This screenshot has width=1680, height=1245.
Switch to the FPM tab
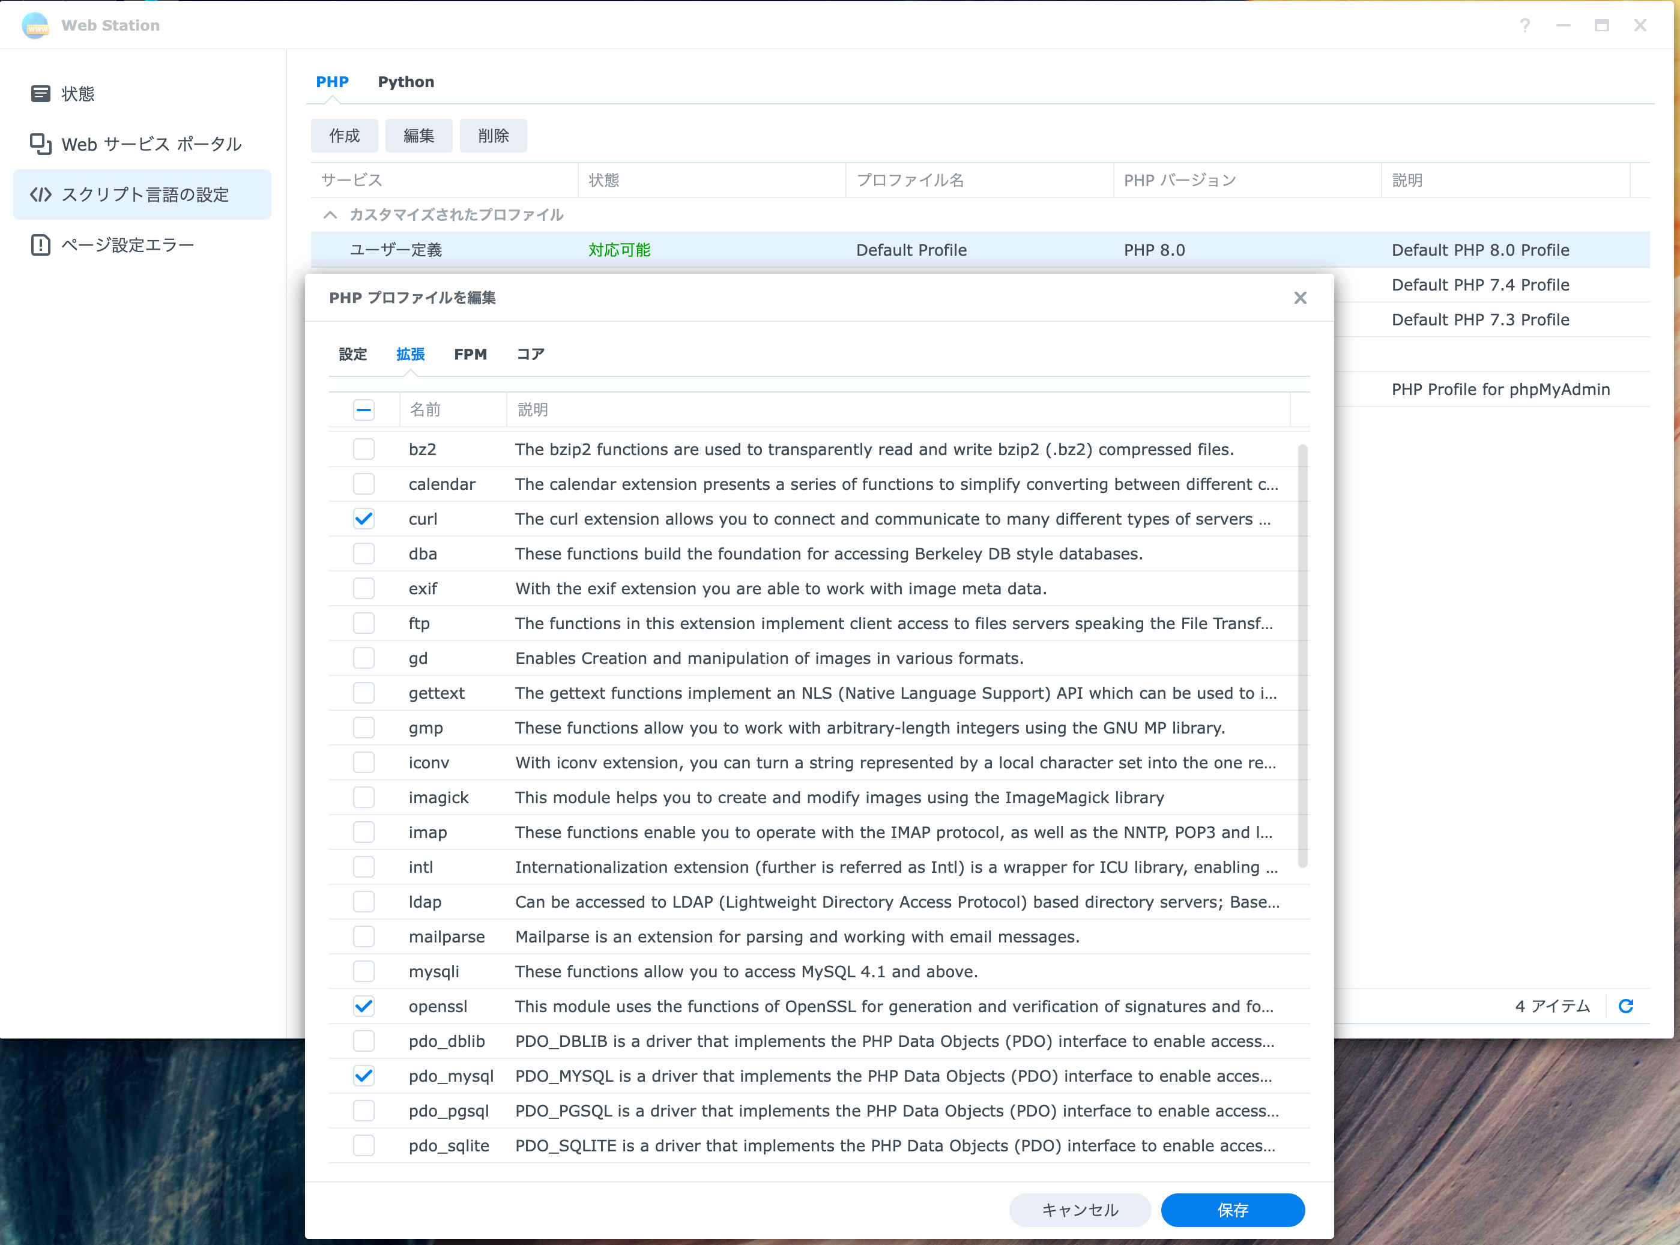470,354
